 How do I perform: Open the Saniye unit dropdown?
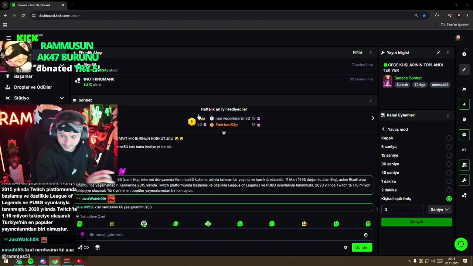pos(439,209)
